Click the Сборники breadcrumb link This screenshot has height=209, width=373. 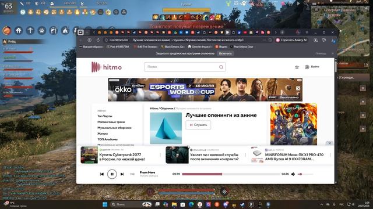(x=167, y=109)
